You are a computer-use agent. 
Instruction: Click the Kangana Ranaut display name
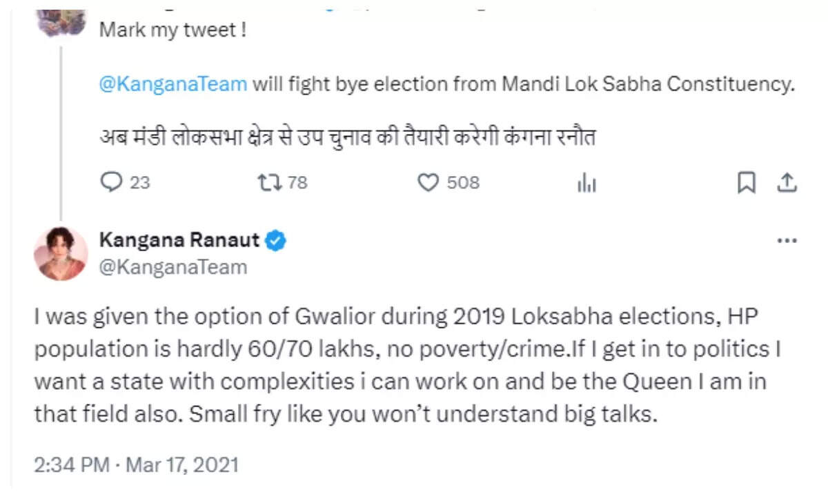point(179,240)
